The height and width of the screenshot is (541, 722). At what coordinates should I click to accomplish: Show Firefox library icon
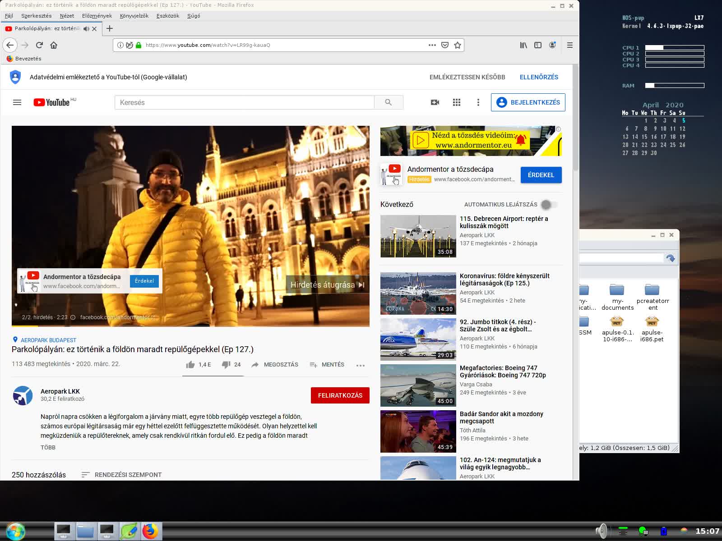click(523, 45)
